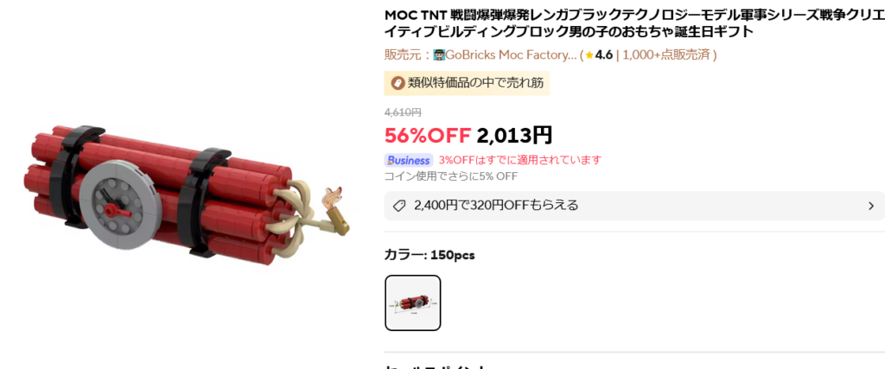Viewport: 885px width, 369px height.
Task: Click the 類似特価品の中で売れ筋 badge
Action: click(x=467, y=84)
